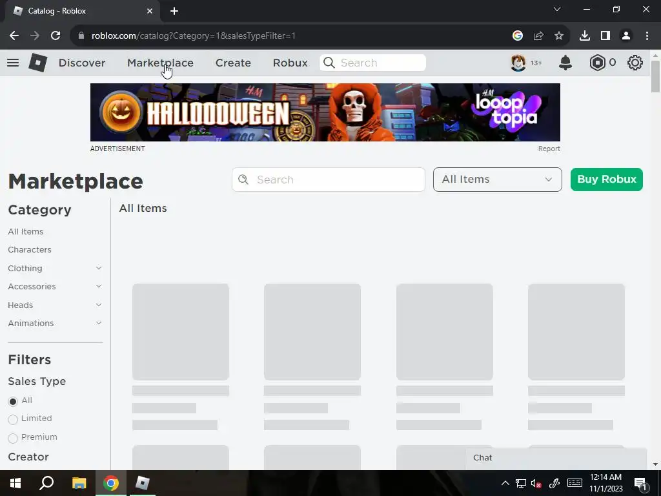Click the muted volume tray icon
This screenshot has height=496, width=661.
tap(536, 483)
